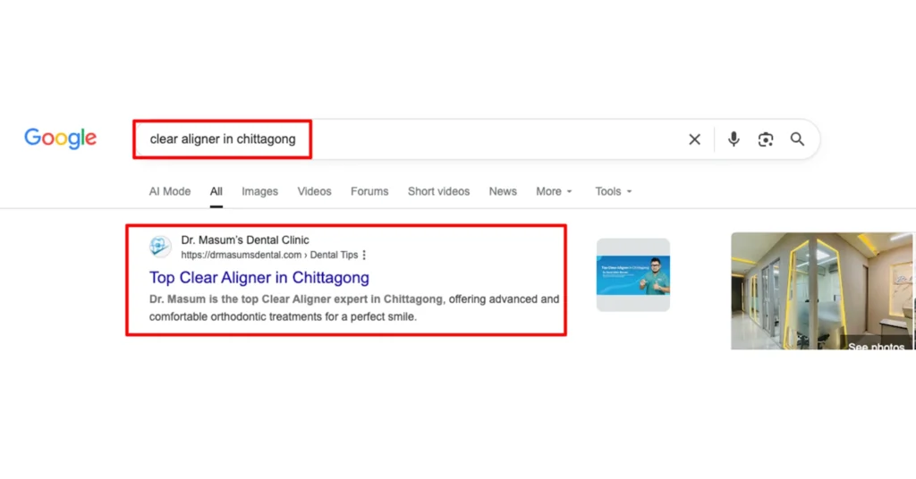Switch to AI Mode tab
The height and width of the screenshot is (479, 916).
coord(169,191)
